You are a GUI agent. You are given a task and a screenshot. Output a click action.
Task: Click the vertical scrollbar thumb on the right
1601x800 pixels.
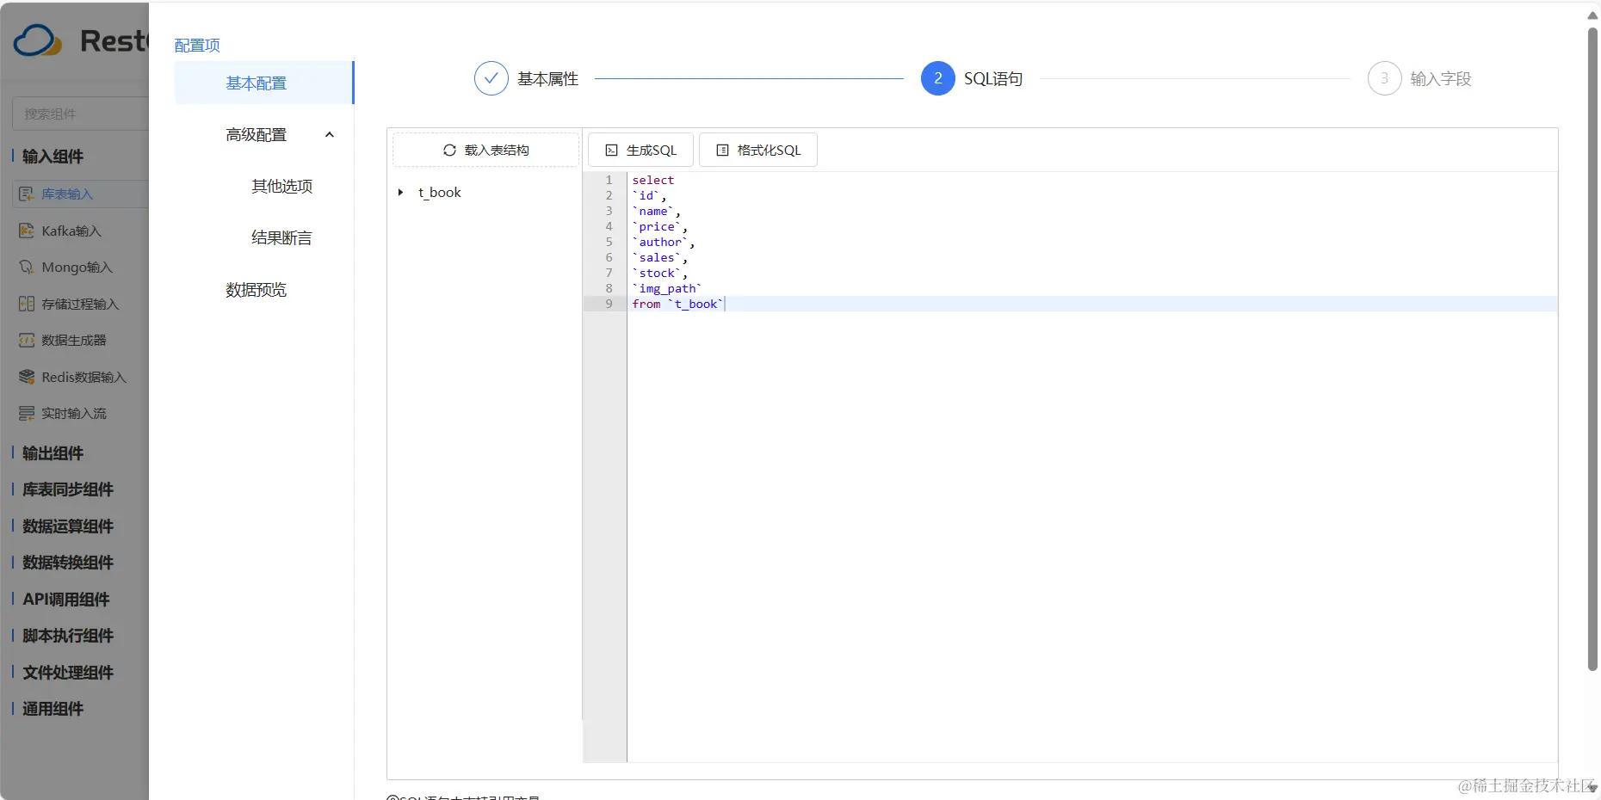1592,348
